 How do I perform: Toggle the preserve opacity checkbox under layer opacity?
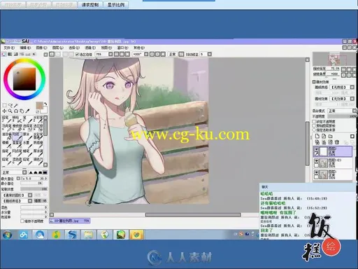tap(314, 122)
